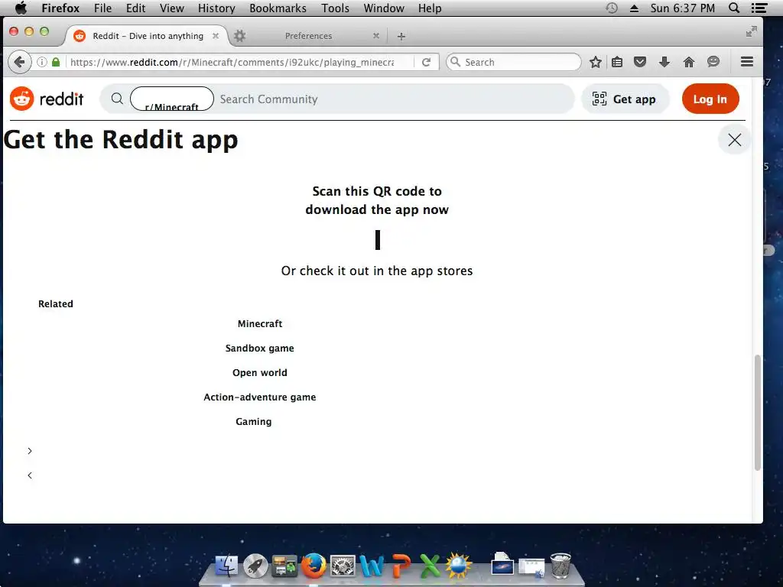783x587 pixels.
Task: Open the Open world related link
Action: click(260, 372)
